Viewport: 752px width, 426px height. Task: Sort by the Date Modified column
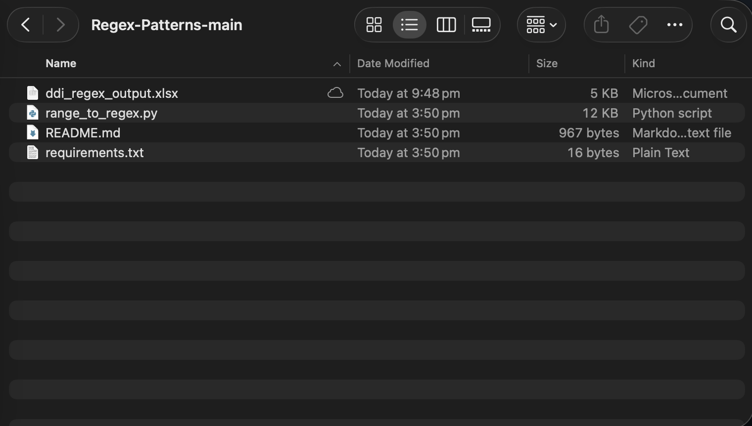coord(393,63)
